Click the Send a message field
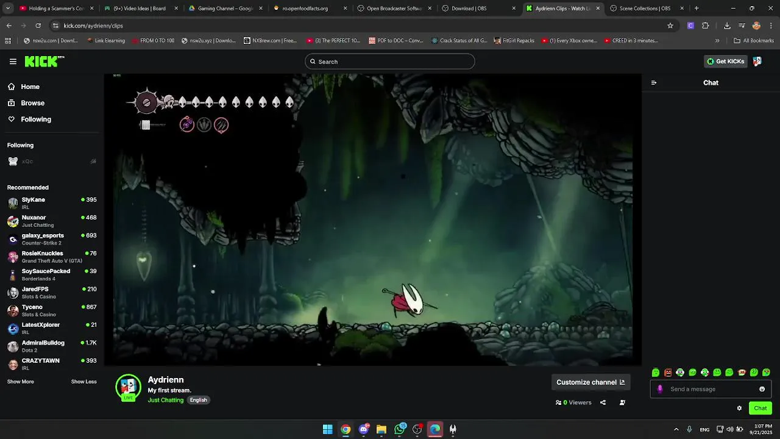 click(711, 389)
